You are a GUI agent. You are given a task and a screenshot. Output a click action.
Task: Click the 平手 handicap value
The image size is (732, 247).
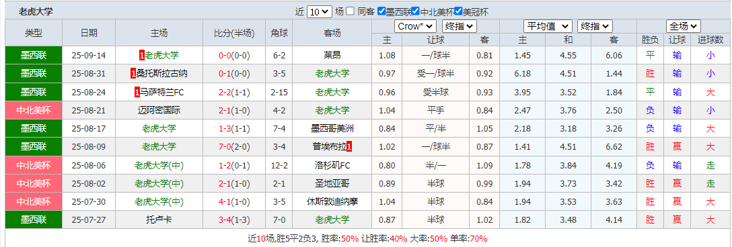coord(435,111)
